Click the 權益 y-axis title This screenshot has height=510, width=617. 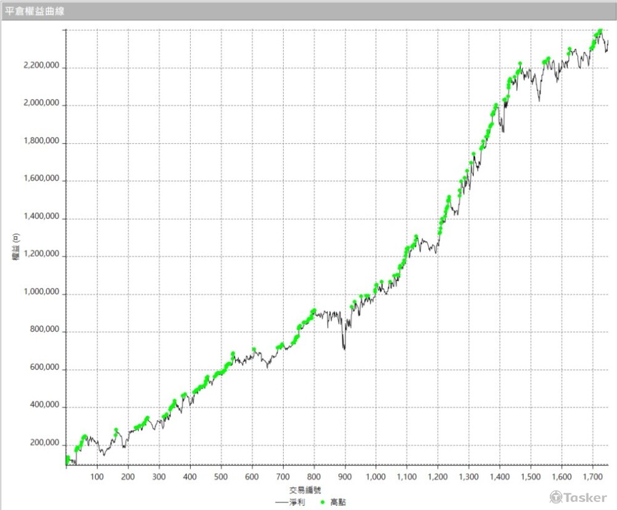16,247
